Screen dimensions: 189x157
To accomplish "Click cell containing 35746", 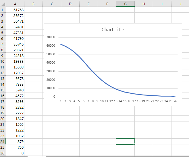I will (15, 44).
